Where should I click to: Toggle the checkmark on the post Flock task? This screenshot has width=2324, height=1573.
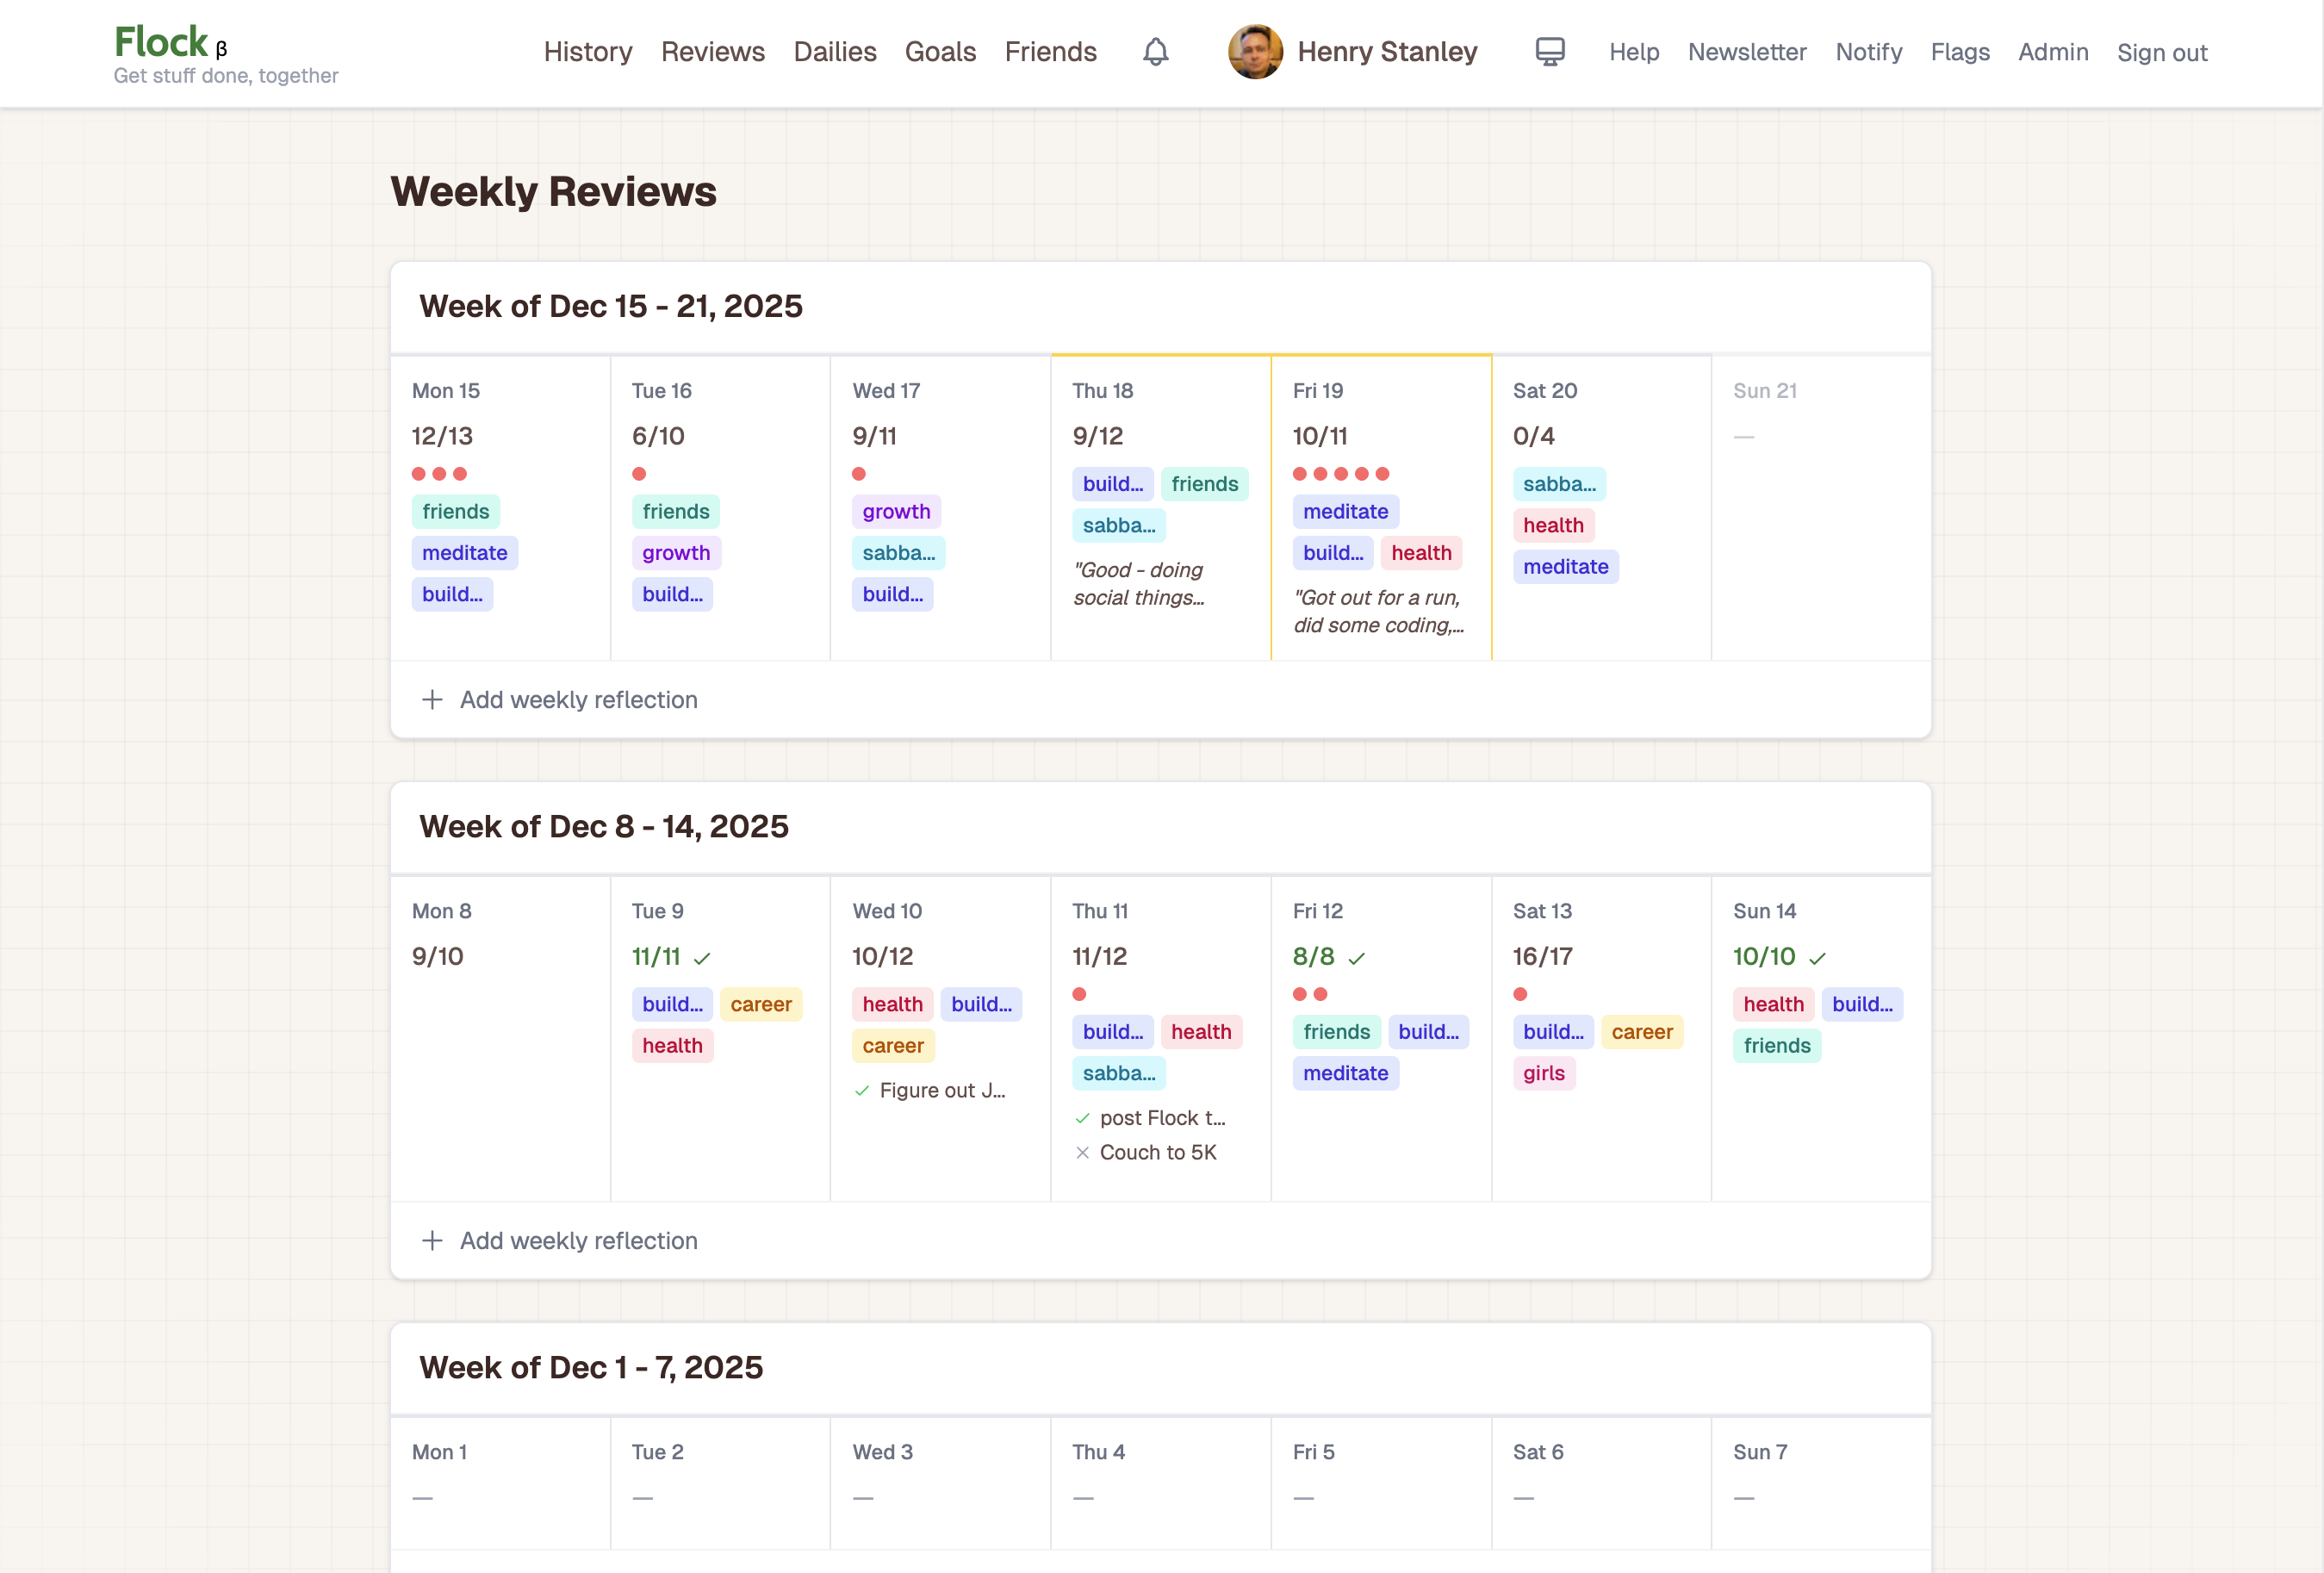(x=1083, y=1118)
